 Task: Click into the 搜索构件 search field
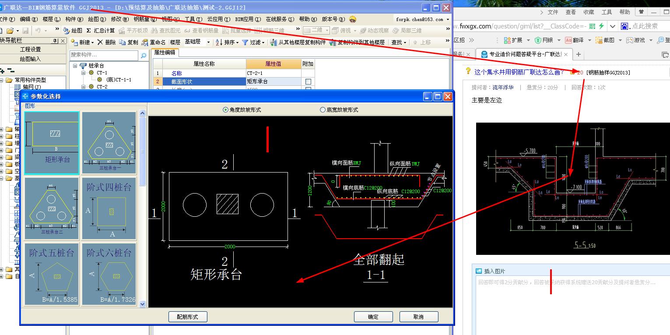(x=105, y=56)
